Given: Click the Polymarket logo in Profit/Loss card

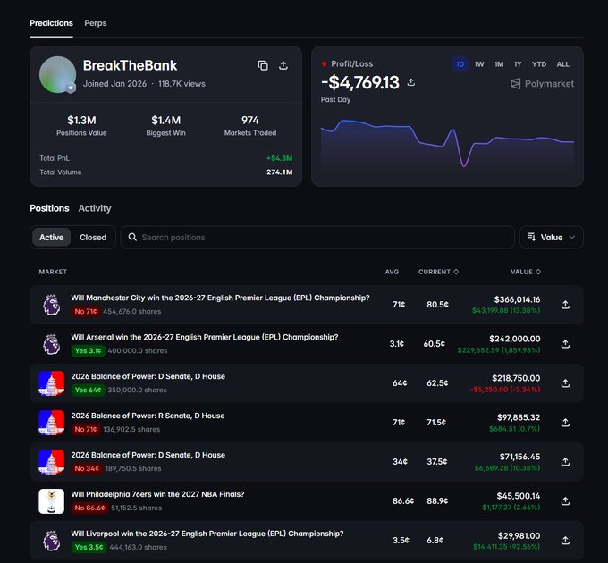Looking at the screenshot, I should click(x=542, y=84).
